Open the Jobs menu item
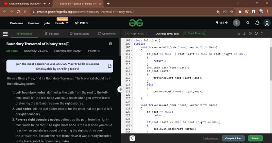The height and width of the screenshot is (143, 272). coord(47,23)
